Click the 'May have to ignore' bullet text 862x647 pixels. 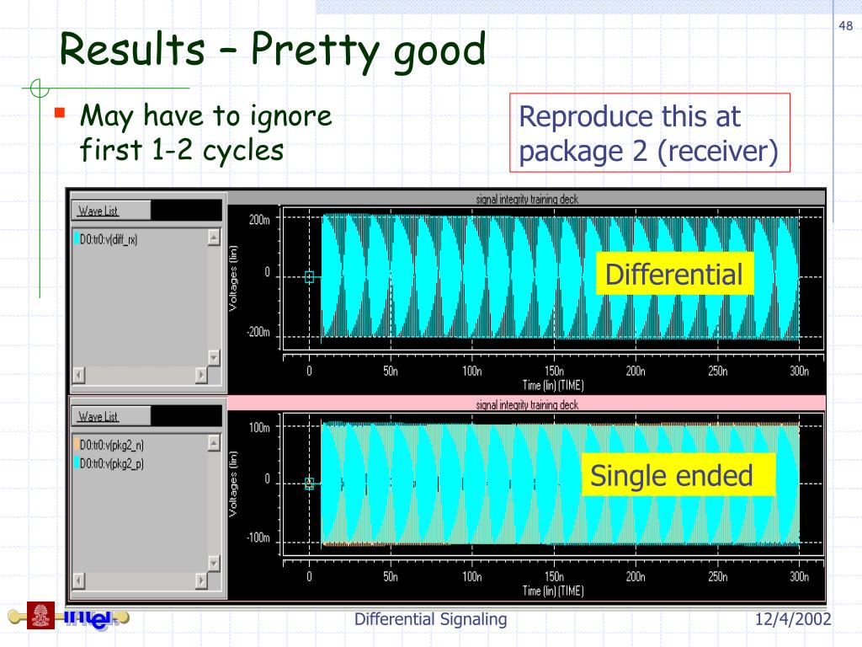tap(206, 132)
